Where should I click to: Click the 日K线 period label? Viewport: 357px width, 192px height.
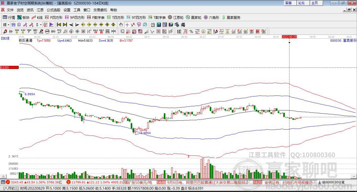click(5, 38)
